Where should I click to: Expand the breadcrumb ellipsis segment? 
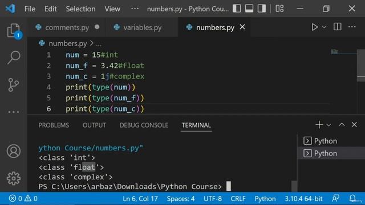[x=99, y=44]
